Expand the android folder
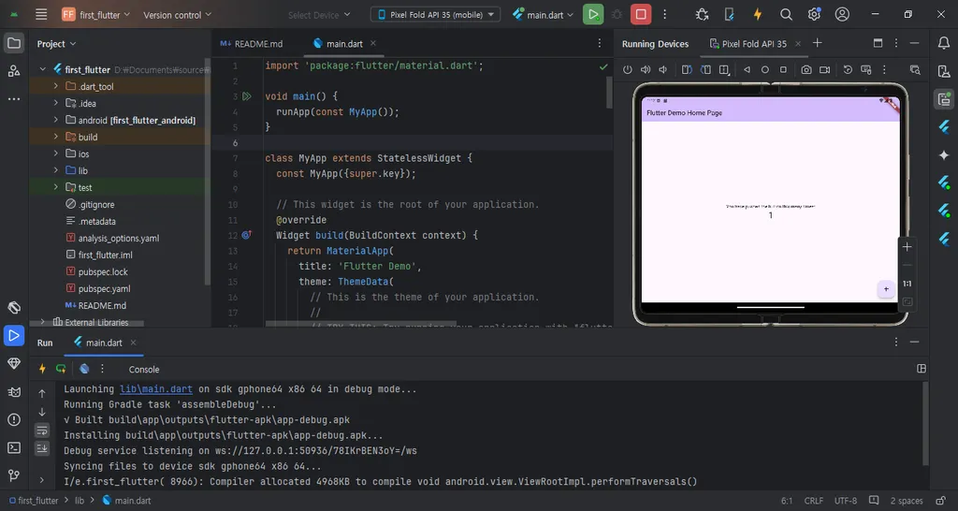Viewport: 958px width, 511px height. (x=55, y=120)
